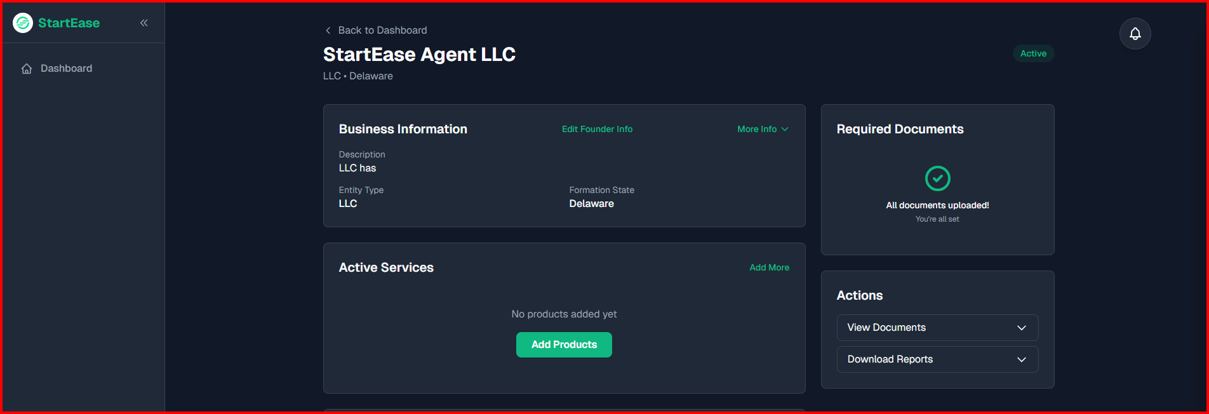
Task: Click the Actions heading
Action: point(860,295)
